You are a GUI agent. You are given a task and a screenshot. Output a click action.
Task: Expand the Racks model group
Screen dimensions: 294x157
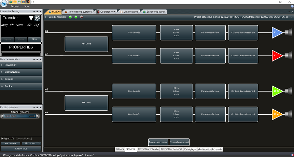click(21, 86)
